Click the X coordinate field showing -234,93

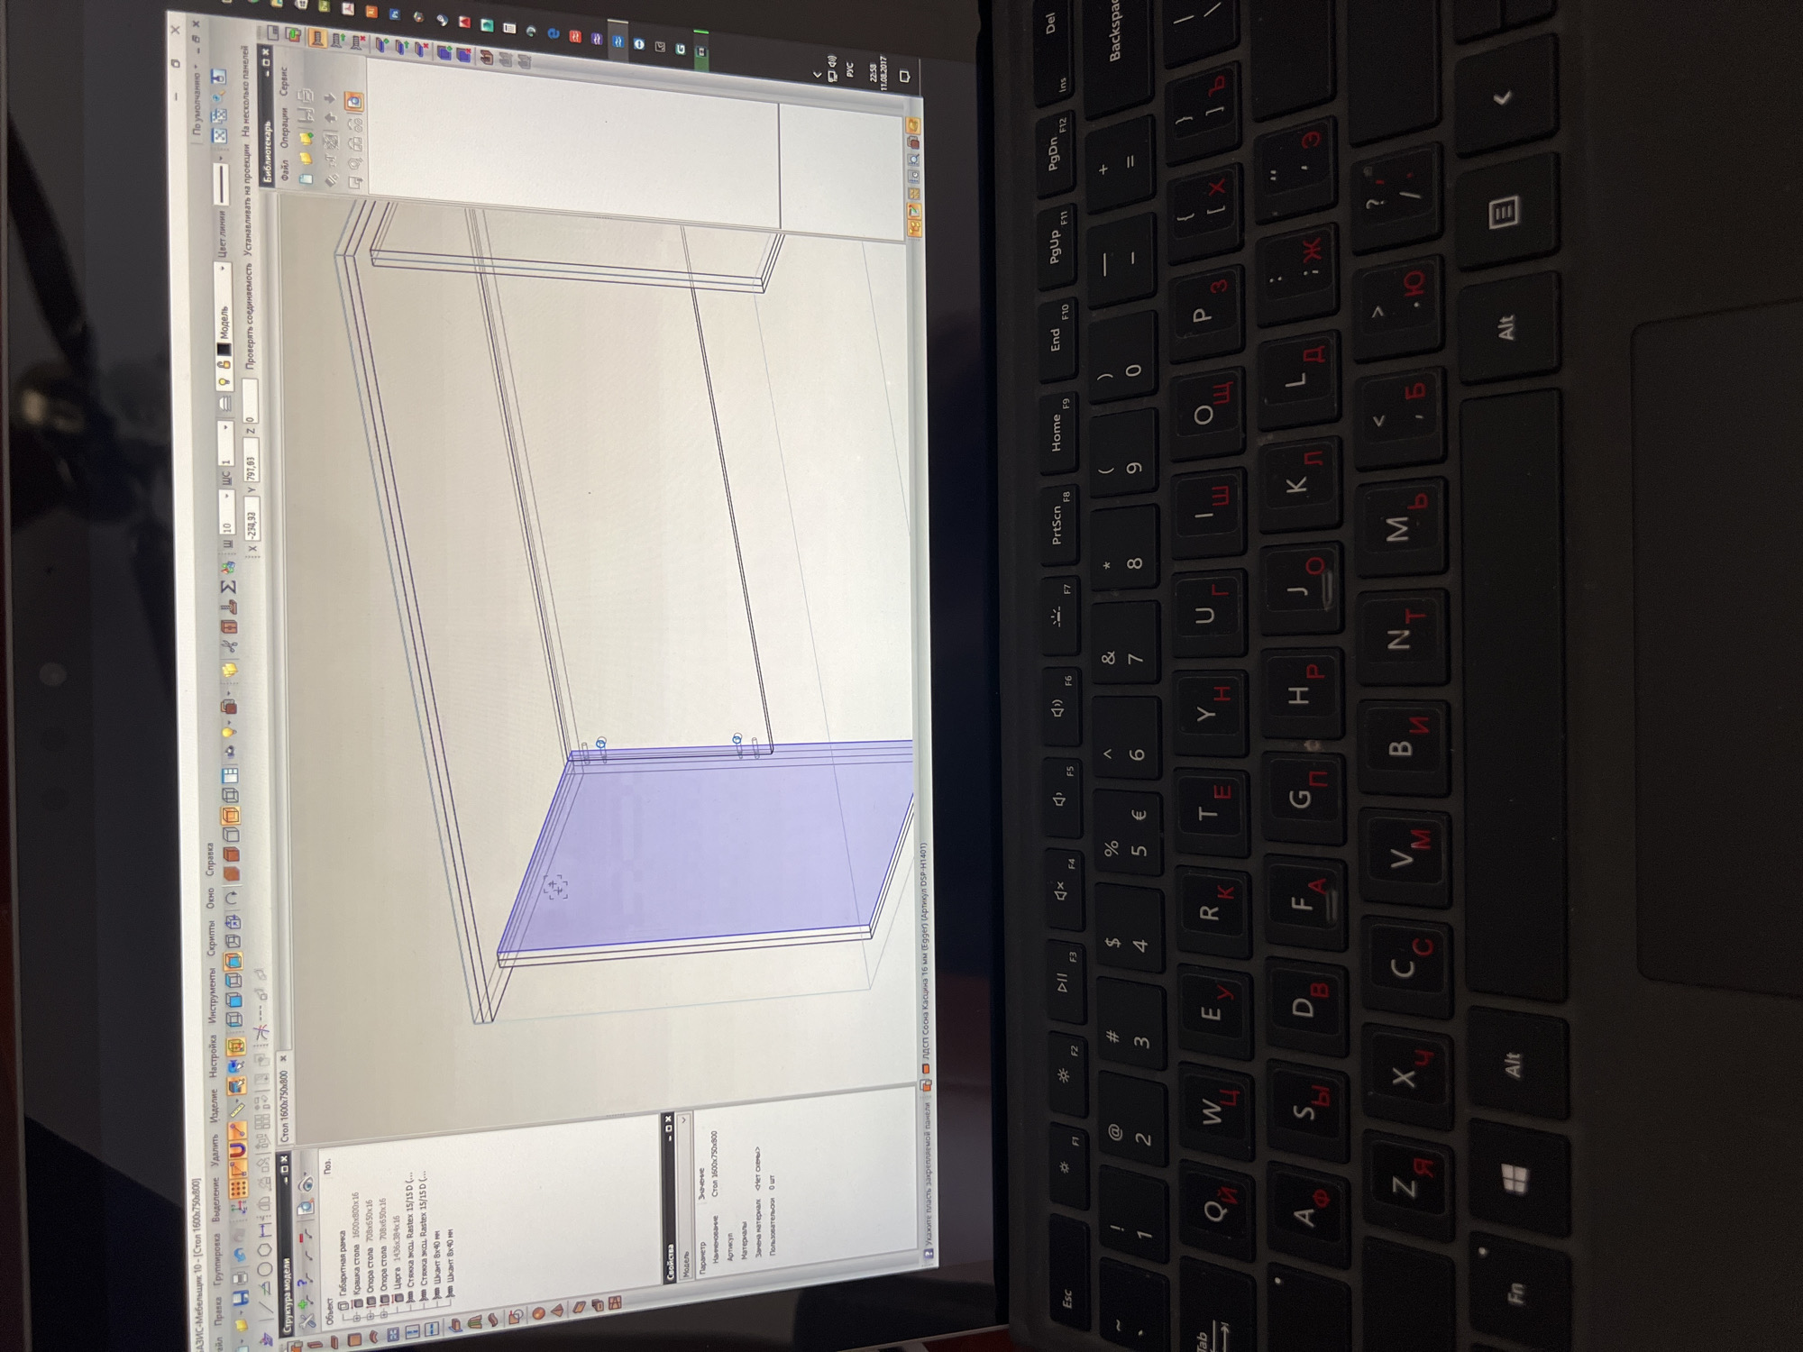click(x=252, y=518)
